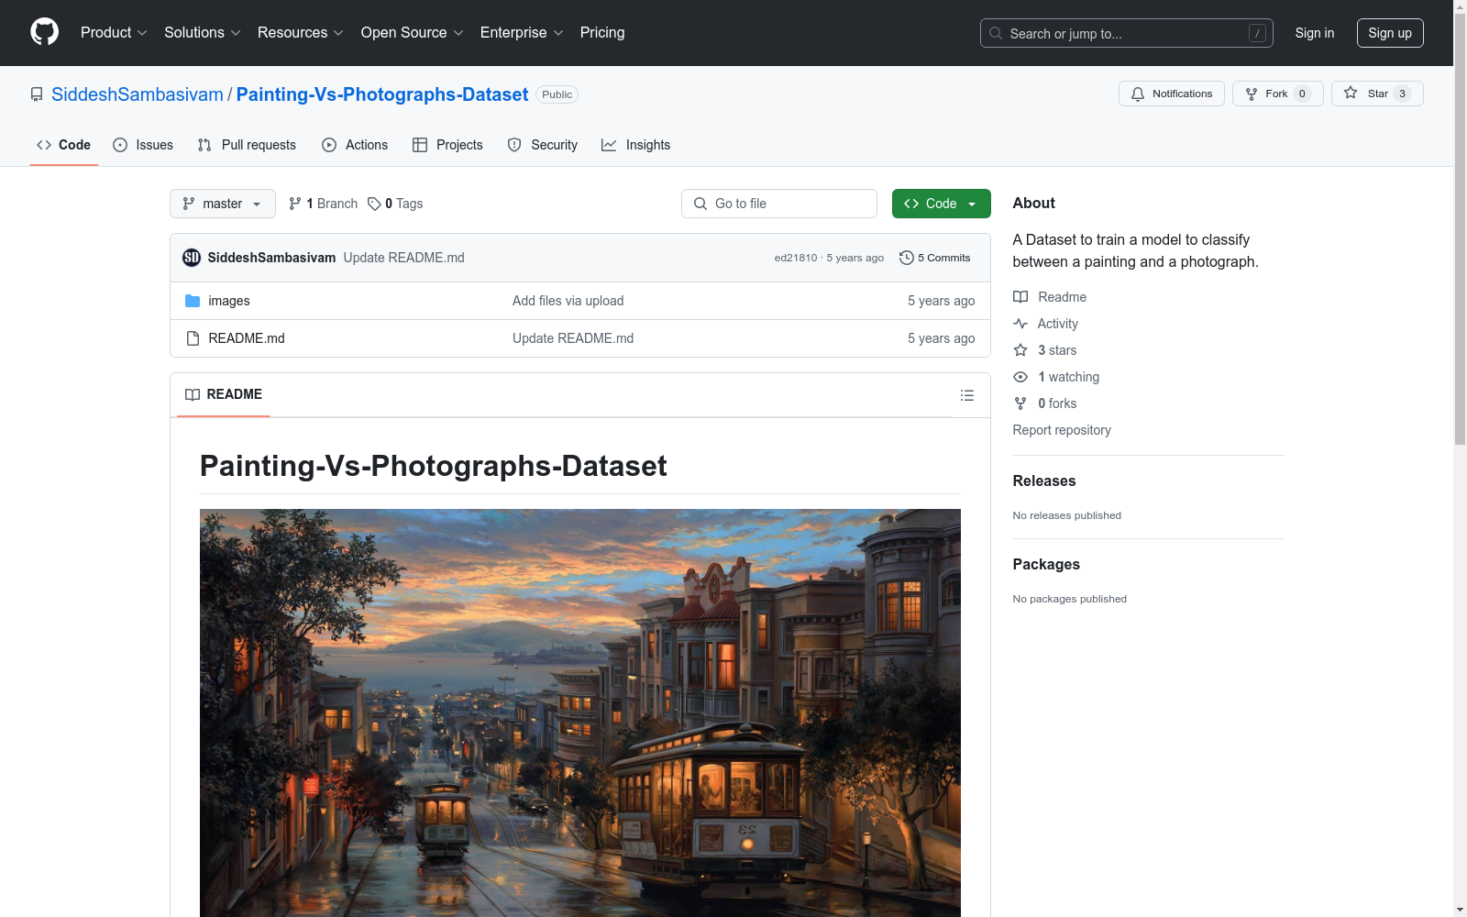Click the Painting-Vs-Photographs-Dataset README heading
1467x917 pixels.
[434, 466]
